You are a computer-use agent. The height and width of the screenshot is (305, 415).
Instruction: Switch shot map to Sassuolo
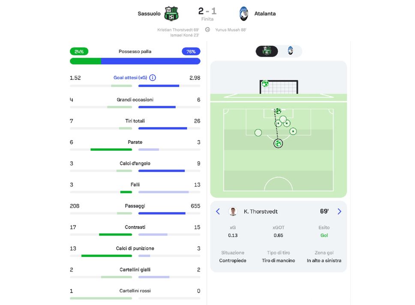[267, 51]
